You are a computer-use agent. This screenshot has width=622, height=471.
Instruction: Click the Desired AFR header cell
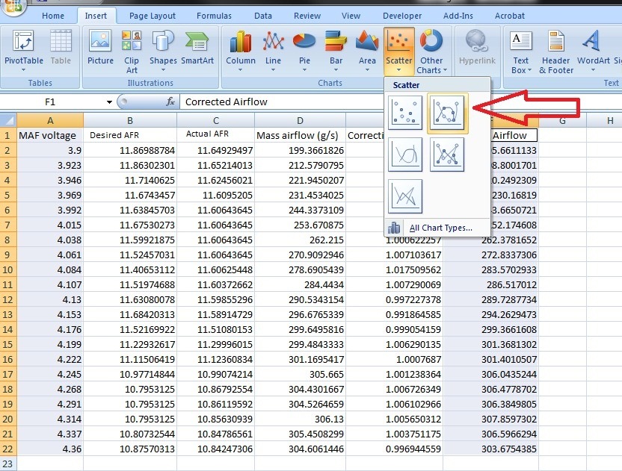(130, 135)
